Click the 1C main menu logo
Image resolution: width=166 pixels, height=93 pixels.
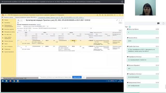click(x=3, y=15)
